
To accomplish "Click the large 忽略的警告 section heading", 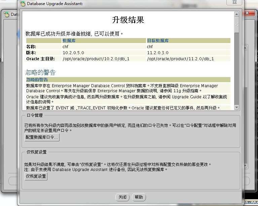I will click(x=40, y=72).
